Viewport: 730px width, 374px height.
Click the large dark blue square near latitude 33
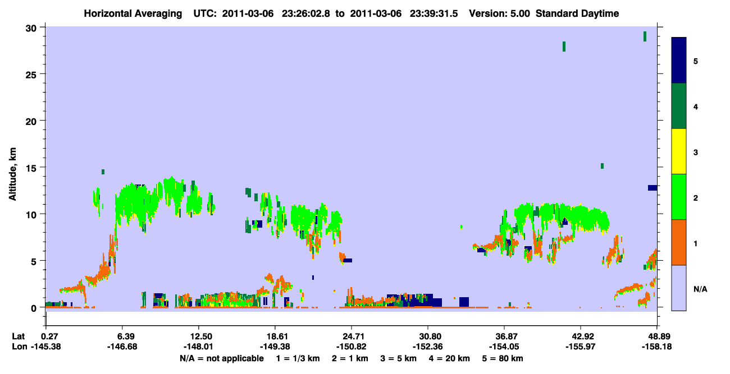pos(464,302)
